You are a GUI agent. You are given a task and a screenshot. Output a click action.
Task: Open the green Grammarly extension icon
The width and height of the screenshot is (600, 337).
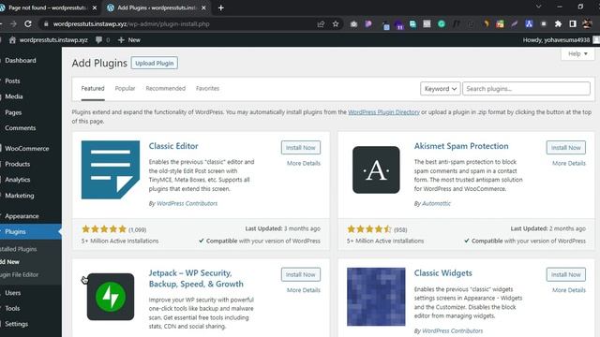442,24
